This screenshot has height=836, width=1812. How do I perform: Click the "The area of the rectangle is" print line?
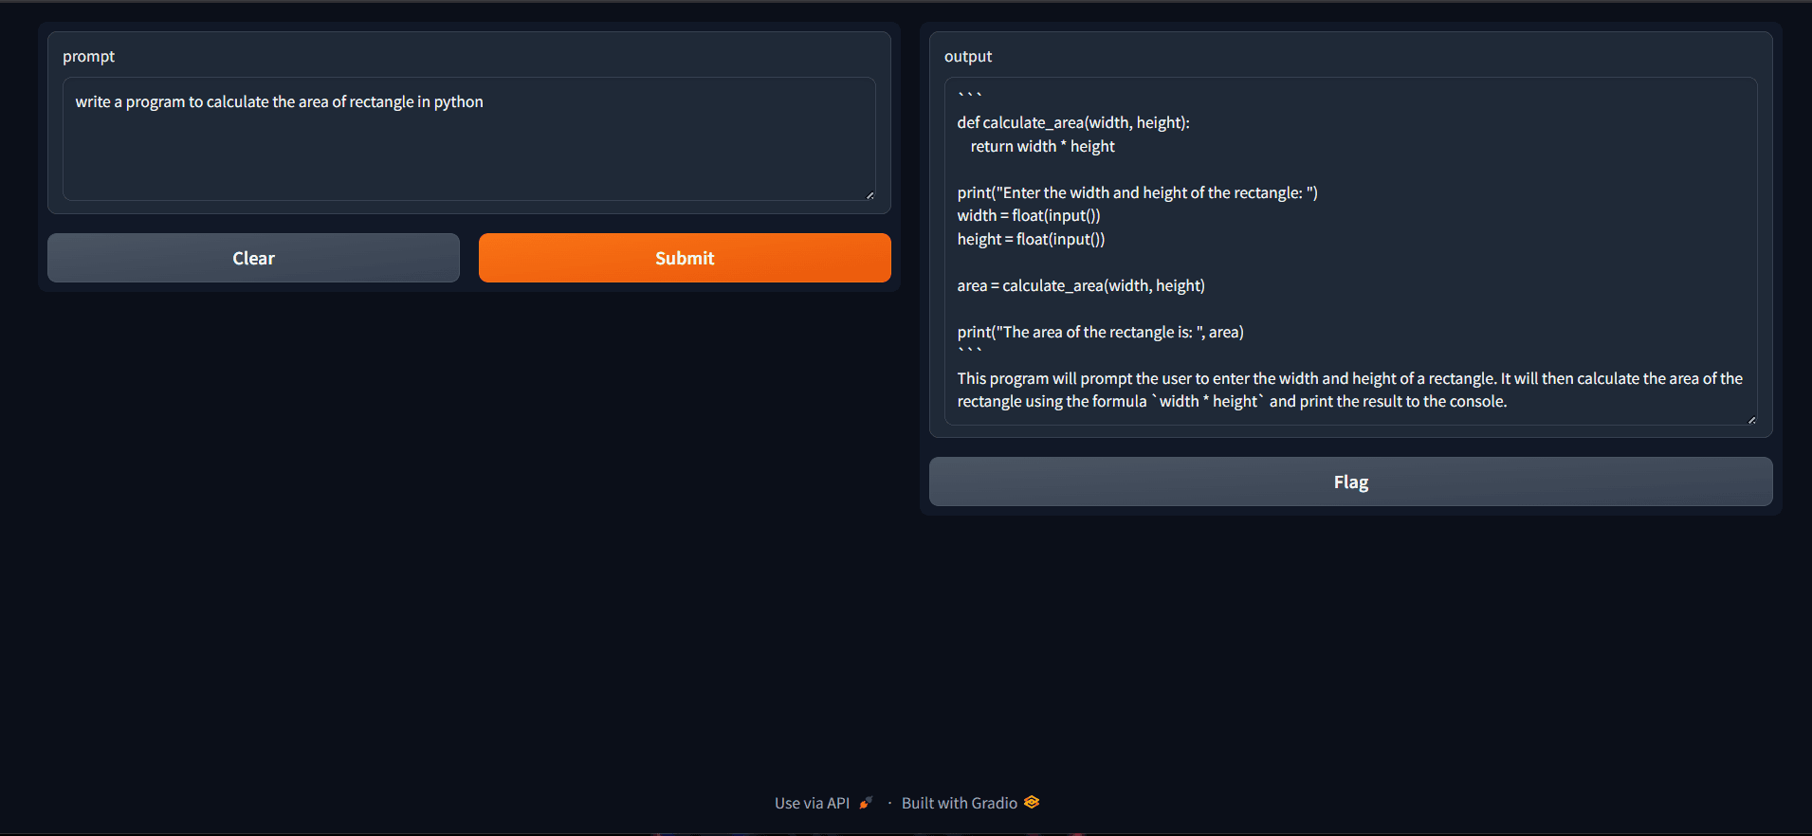(1100, 332)
